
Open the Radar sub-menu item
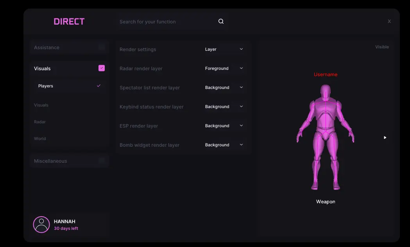[x=40, y=122]
